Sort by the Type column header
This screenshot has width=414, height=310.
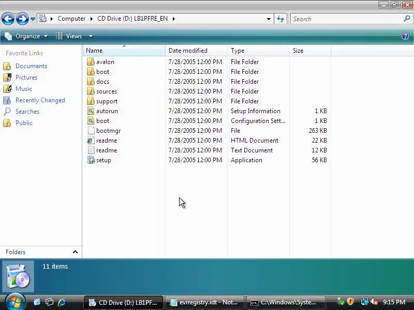click(258, 50)
